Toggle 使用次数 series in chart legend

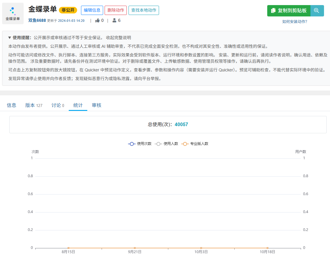click(x=140, y=144)
